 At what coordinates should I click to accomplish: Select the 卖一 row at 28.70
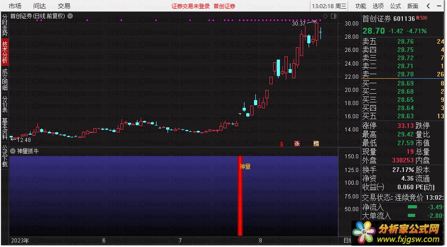click(403, 74)
